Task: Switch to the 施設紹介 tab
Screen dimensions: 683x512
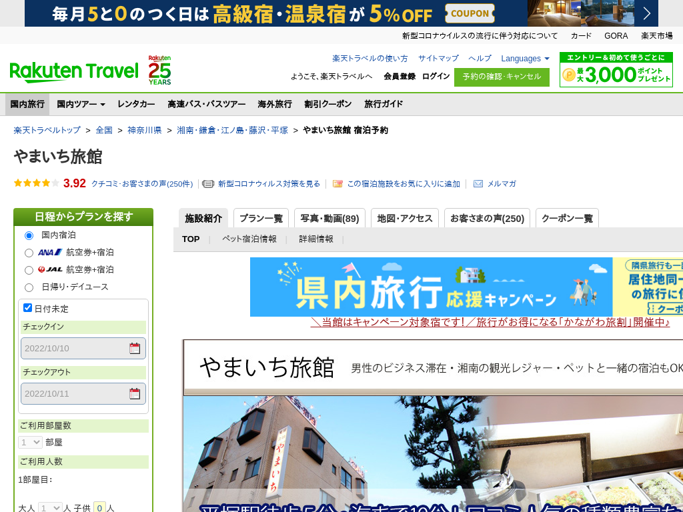Action: point(203,218)
